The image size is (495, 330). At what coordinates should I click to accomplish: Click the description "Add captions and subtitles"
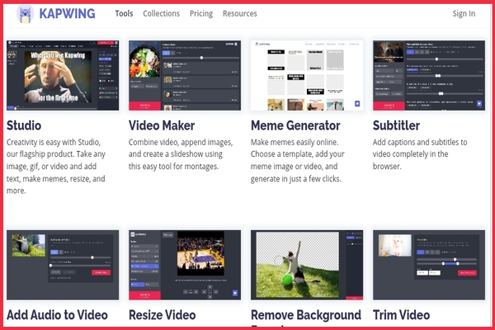click(420, 154)
